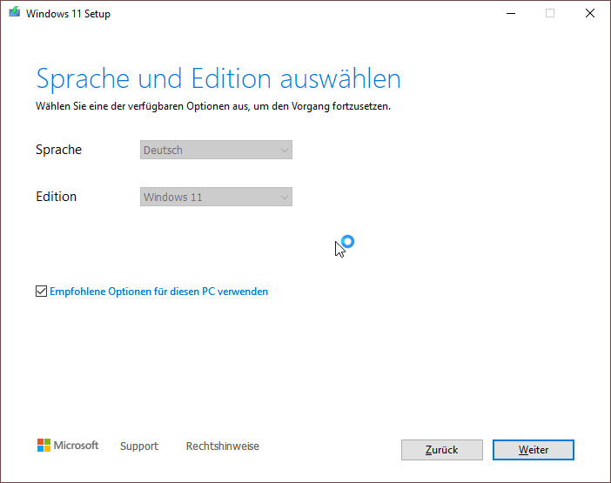Screen dimensions: 611x483
Task: Close the Windows 11 Setup window
Action: point(590,13)
